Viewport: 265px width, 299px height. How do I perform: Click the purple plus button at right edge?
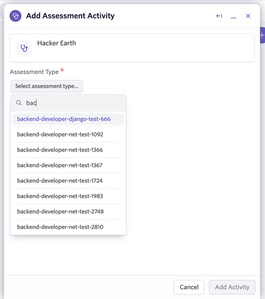coord(262,36)
